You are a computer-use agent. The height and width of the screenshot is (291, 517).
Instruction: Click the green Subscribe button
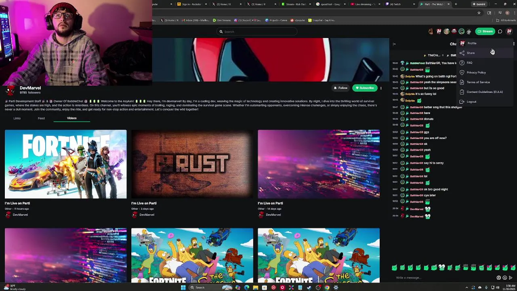tap(364, 88)
